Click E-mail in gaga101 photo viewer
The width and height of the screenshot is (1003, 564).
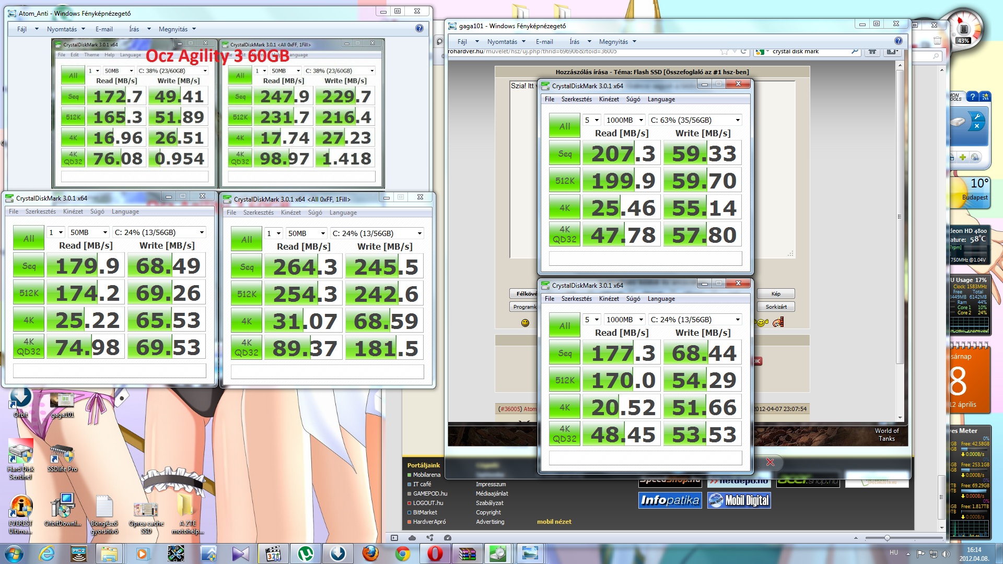544,42
